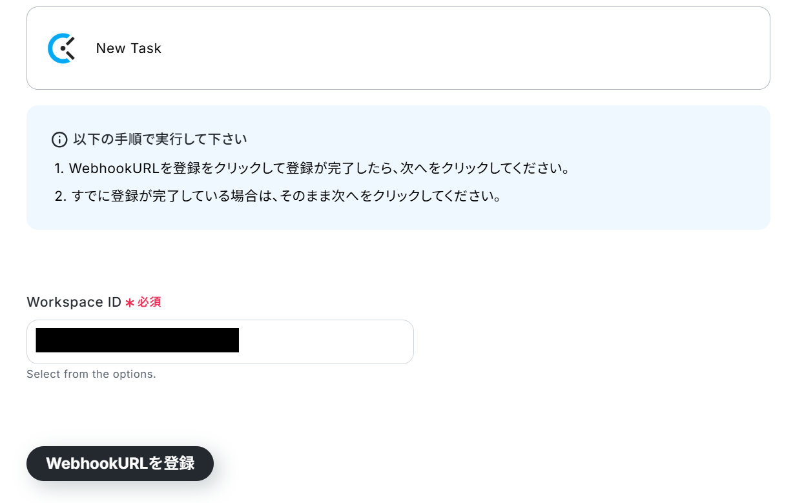Click instruction step 1 about WebhookURL registration
This screenshot has width=793, height=503.
[312, 169]
